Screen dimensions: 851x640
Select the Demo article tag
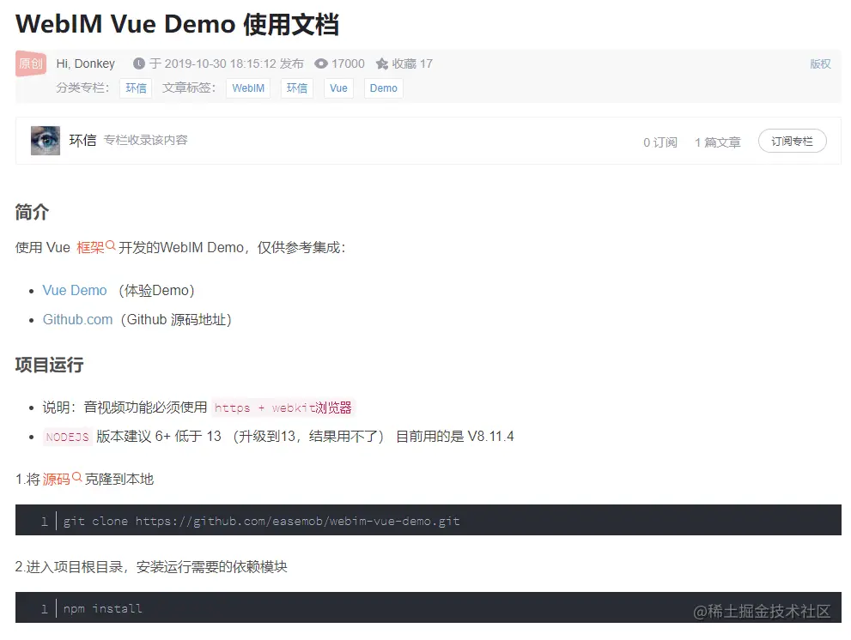384,88
